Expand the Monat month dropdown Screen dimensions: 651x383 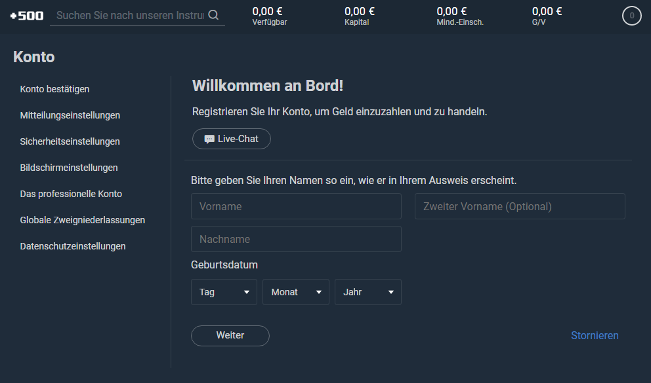point(295,292)
